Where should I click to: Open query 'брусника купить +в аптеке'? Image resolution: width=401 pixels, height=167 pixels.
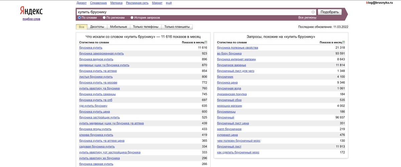tap(98, 71)
